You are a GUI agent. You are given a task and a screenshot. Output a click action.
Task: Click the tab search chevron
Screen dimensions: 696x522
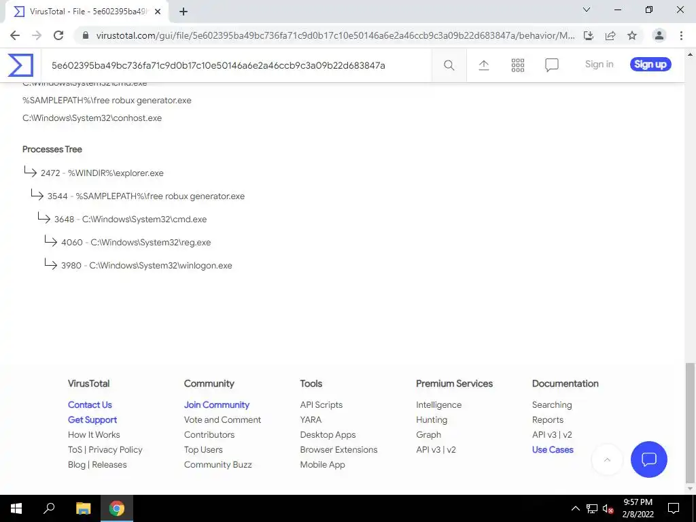click(587, 10)
